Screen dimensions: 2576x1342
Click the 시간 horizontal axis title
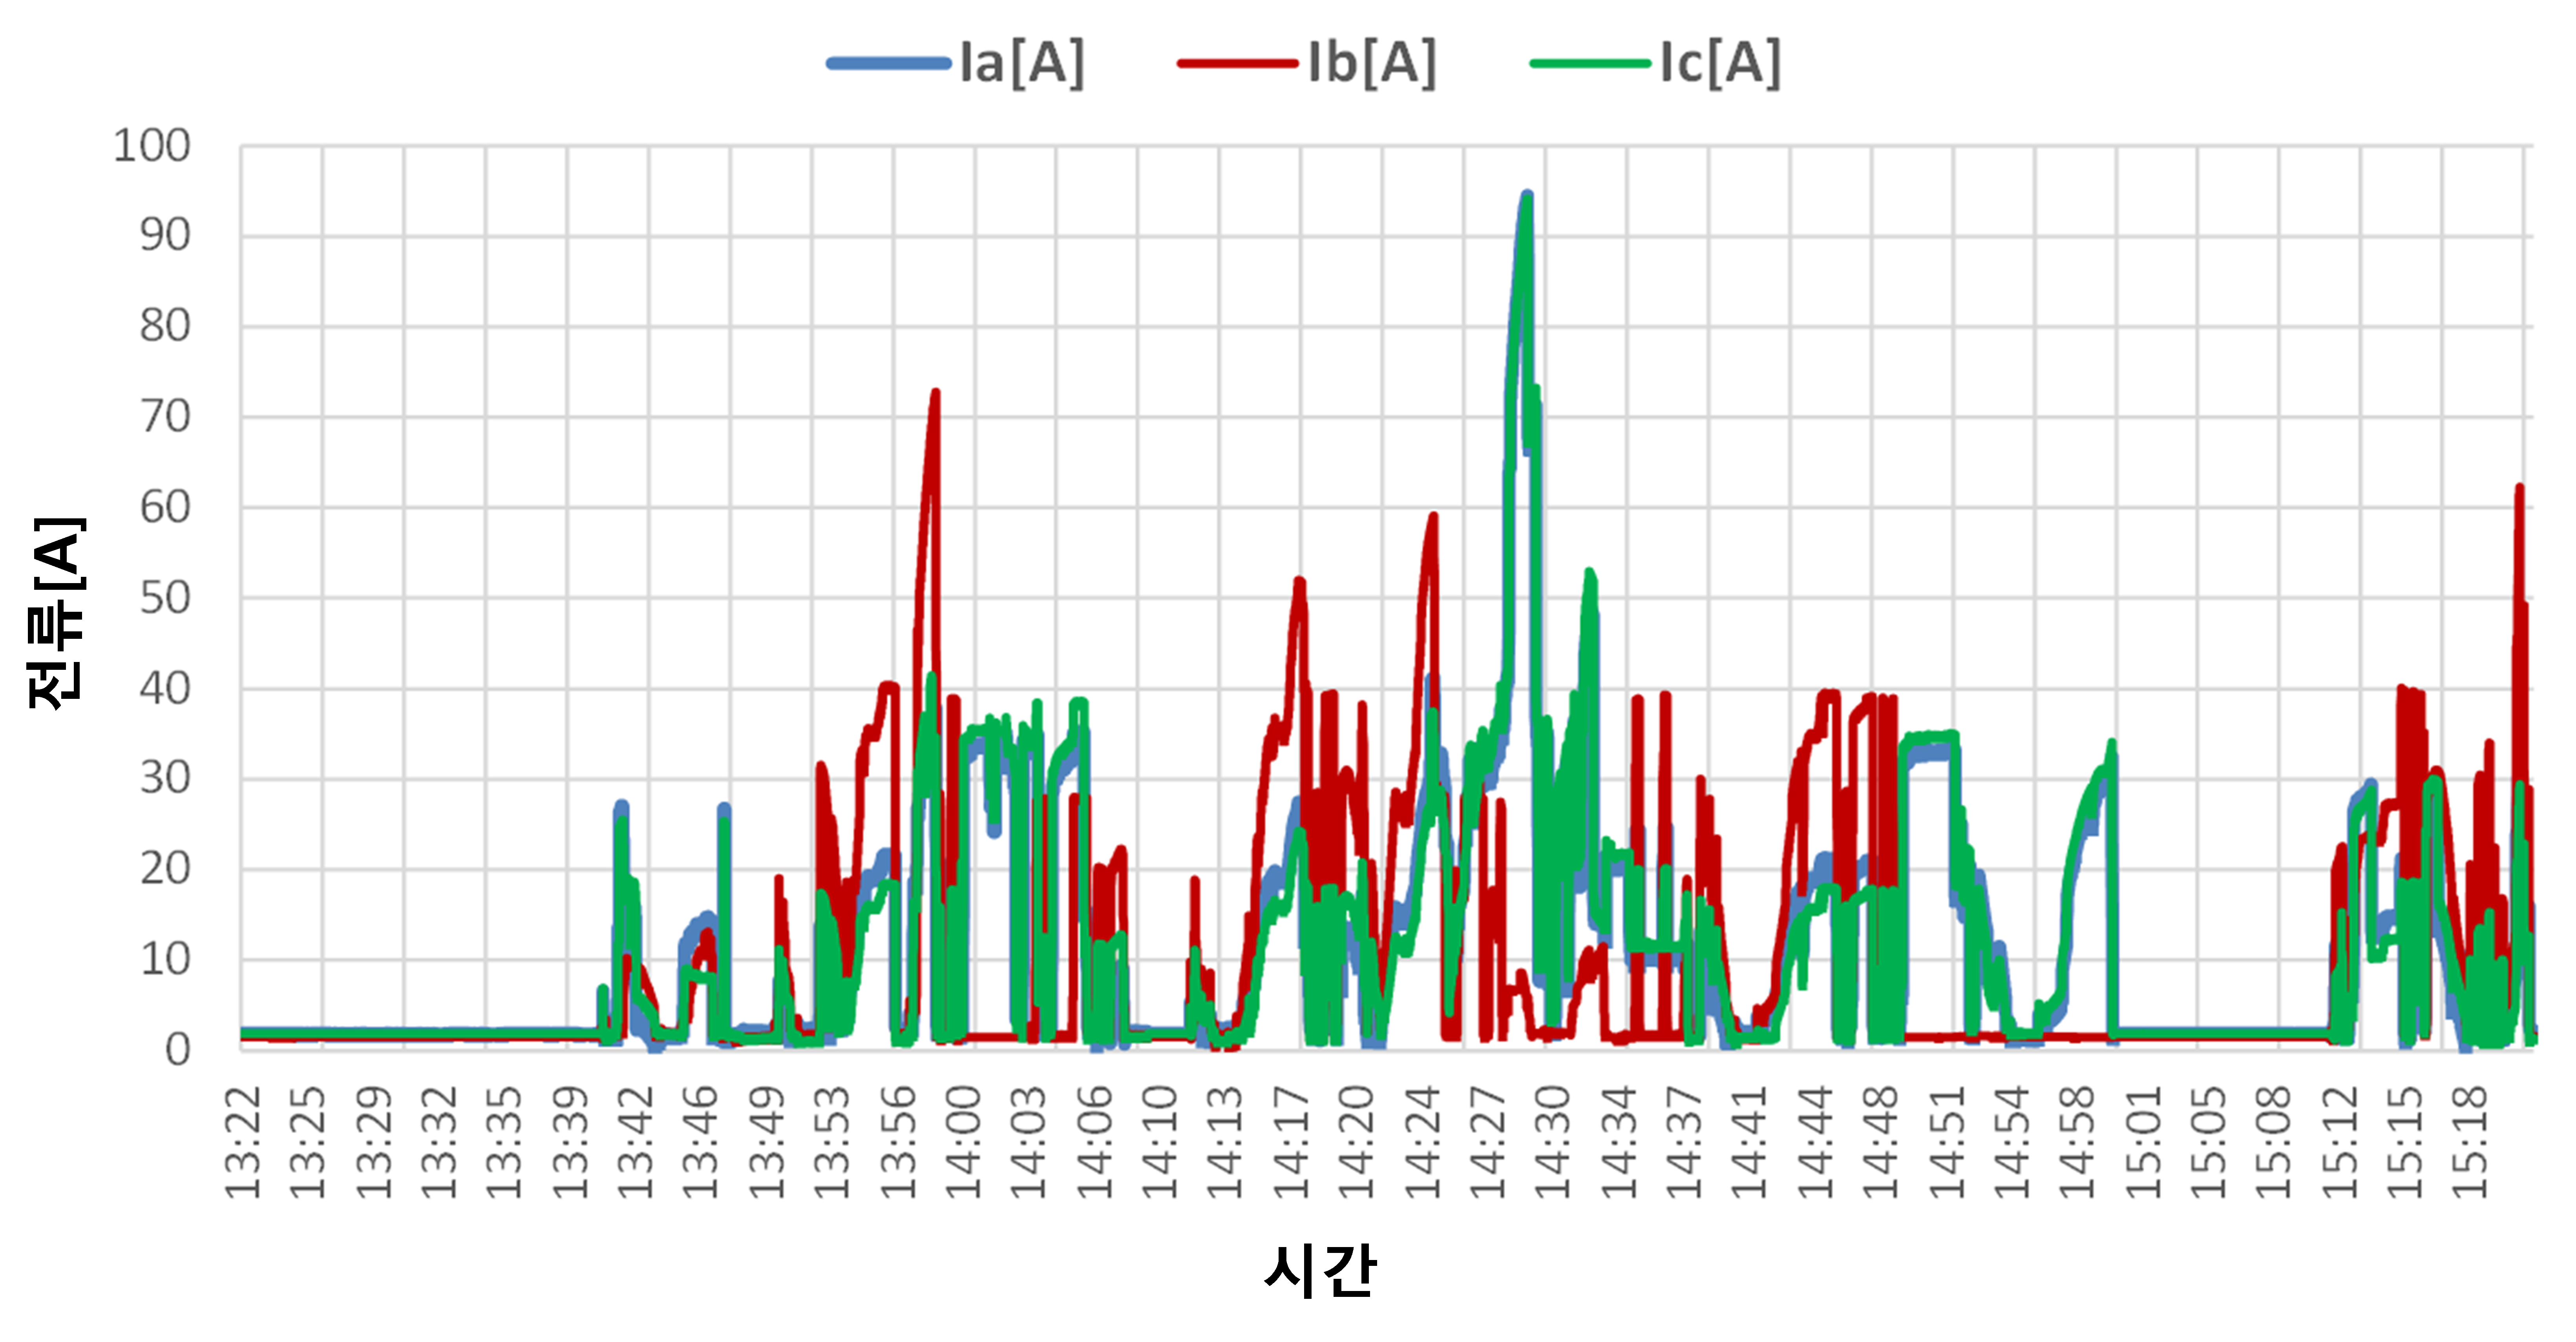1320,1271
